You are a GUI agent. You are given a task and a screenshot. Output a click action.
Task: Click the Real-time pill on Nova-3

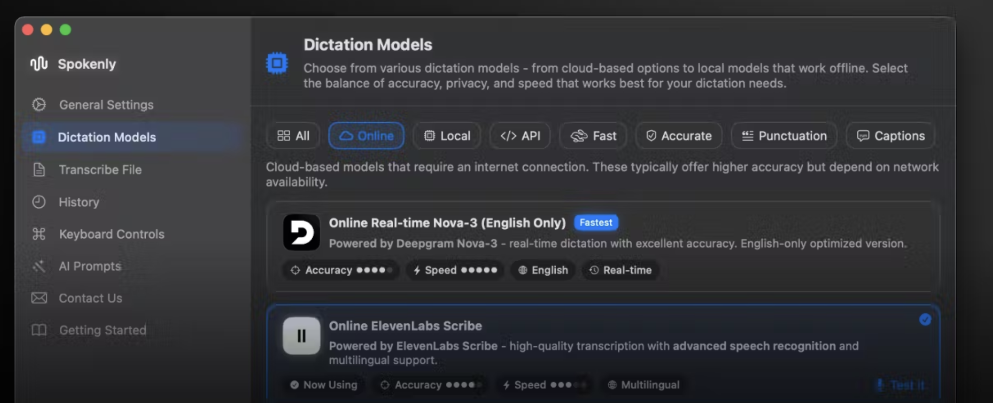point(620,270)
